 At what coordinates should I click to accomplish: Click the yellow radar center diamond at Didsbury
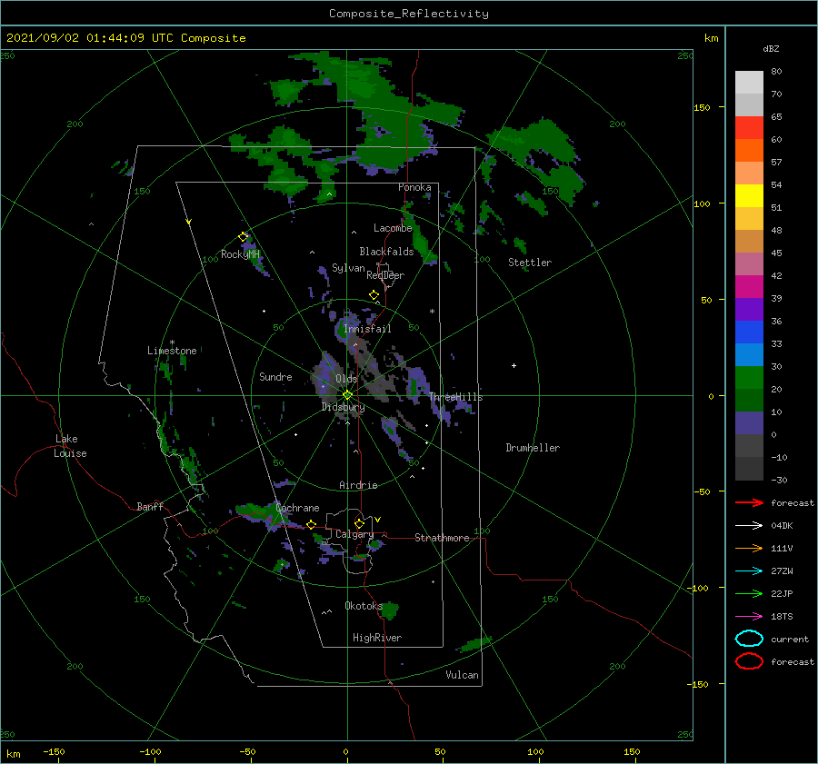347,395
